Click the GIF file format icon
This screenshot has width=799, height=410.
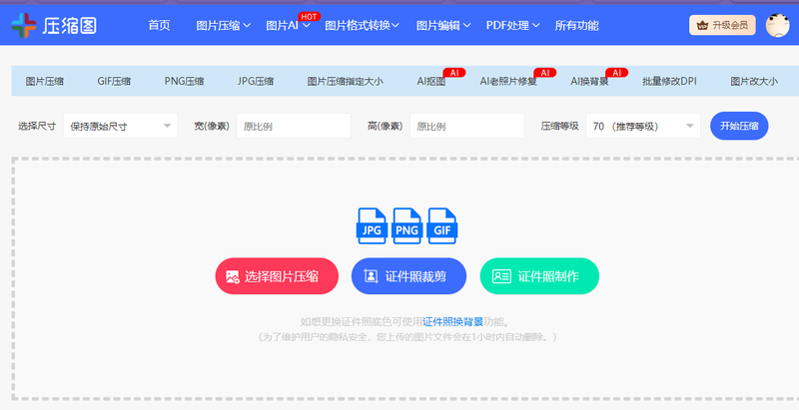pos(440,226)
